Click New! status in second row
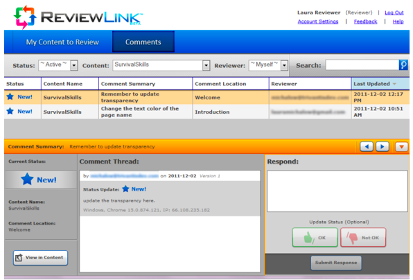Screen dimensions: 413x280 (x=25, y=112)
